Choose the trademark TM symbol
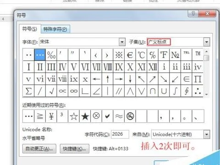Screen dimensions: 220x165 pyautogui.click(x=198, y=55)
